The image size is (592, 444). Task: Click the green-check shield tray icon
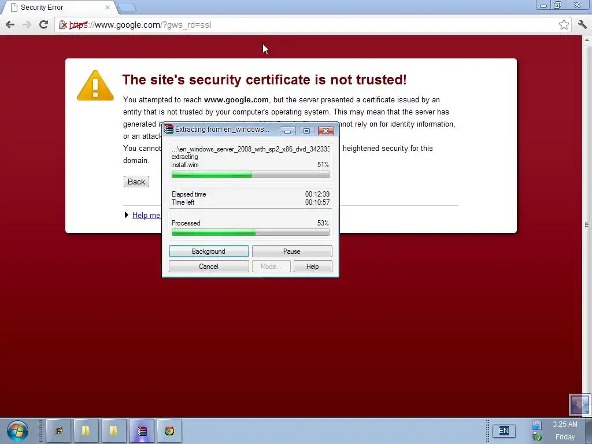(537, 437)
